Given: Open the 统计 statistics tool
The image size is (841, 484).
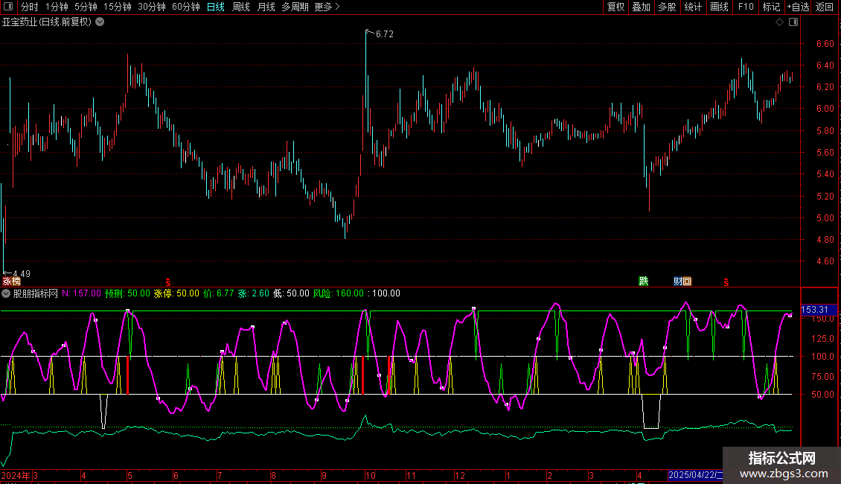Looking at the screenshot, I should (x=692, y=7).
